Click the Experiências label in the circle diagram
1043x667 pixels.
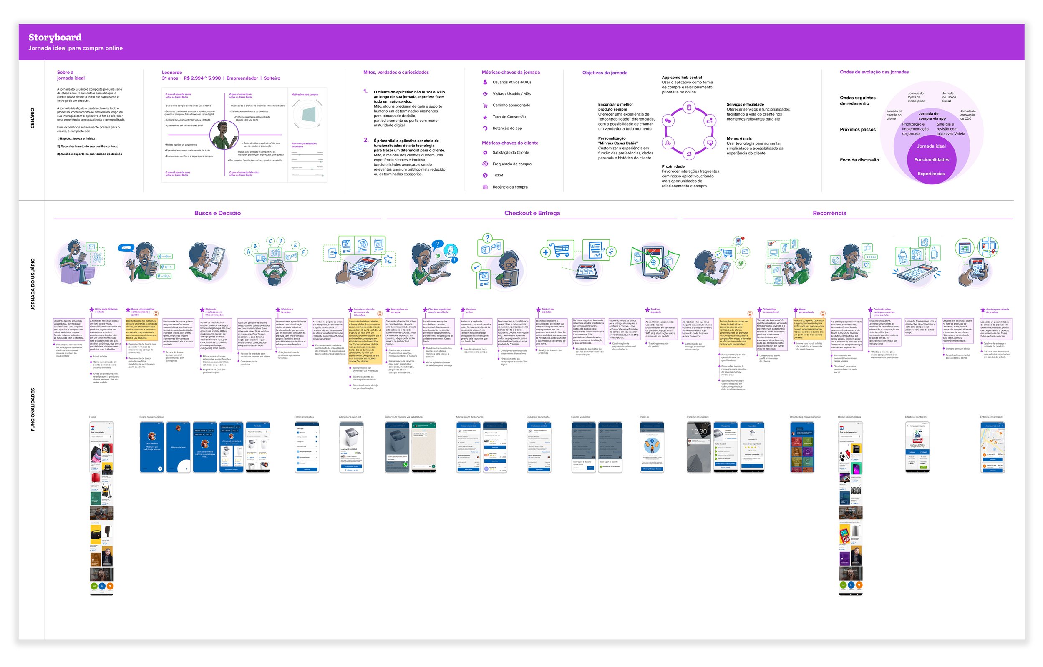click(x=931, y=174)
